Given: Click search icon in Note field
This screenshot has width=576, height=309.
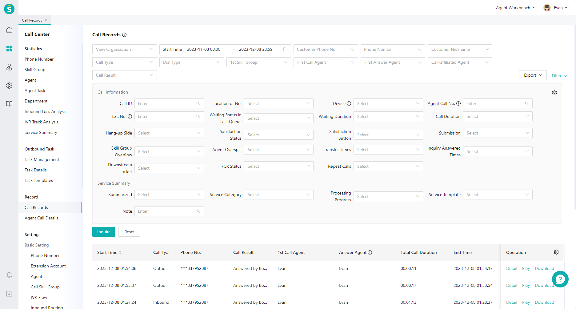Looking at the screenshot, I should coord(198,211).
